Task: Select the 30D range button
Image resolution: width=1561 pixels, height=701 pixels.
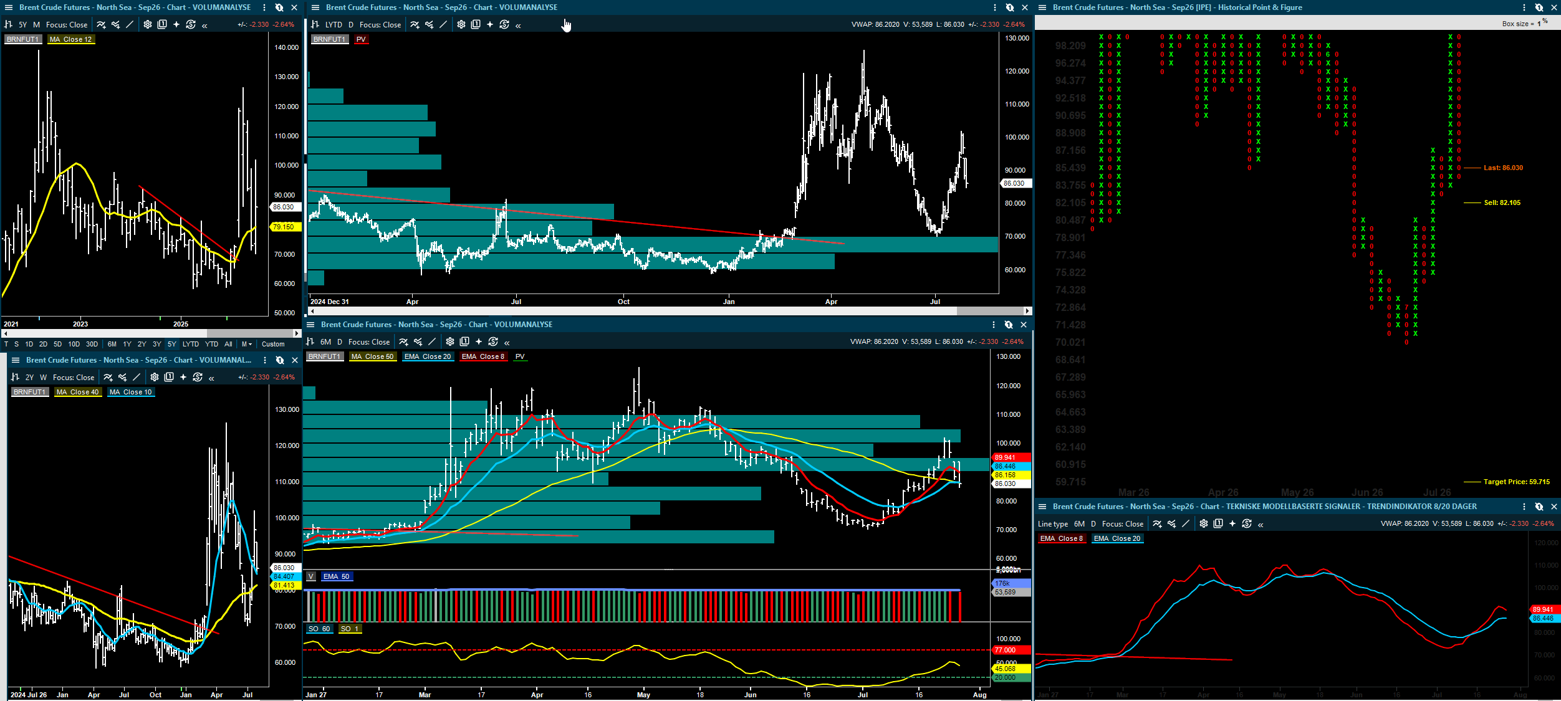Action: [92, 345]
